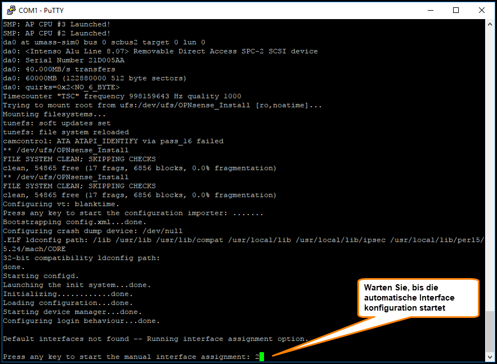Click the scrollbar up arrow
Image resolution: width=497 pixels, height=364 pixels.
point(490,25)
